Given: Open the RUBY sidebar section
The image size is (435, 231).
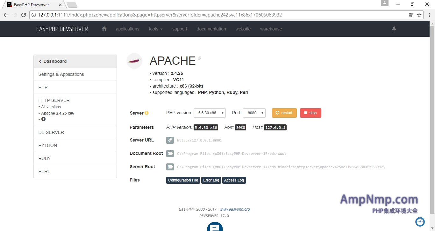Looking at the screenshot, I should [75, 158].
